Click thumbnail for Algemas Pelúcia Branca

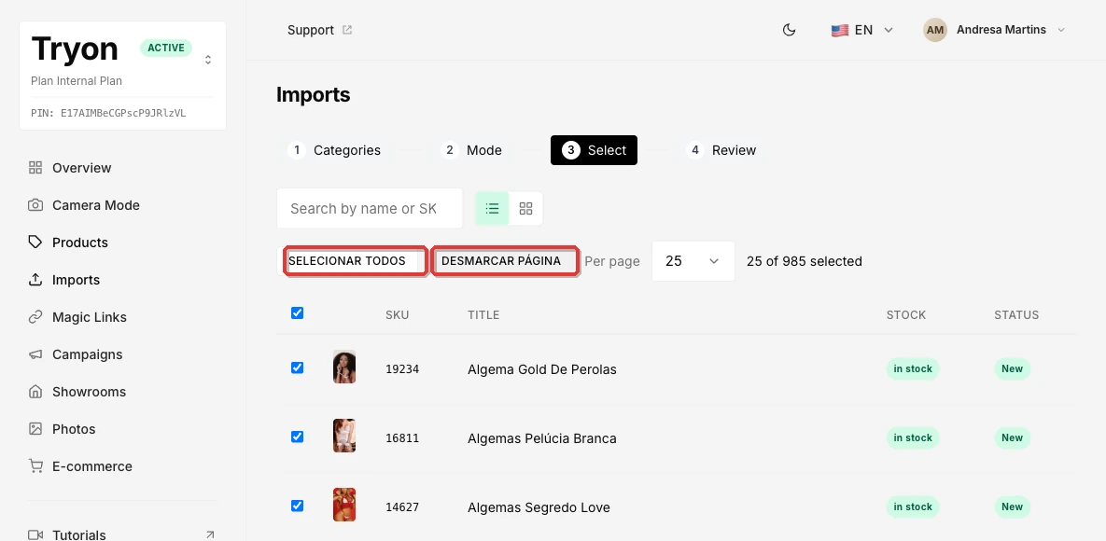point(344,436)
